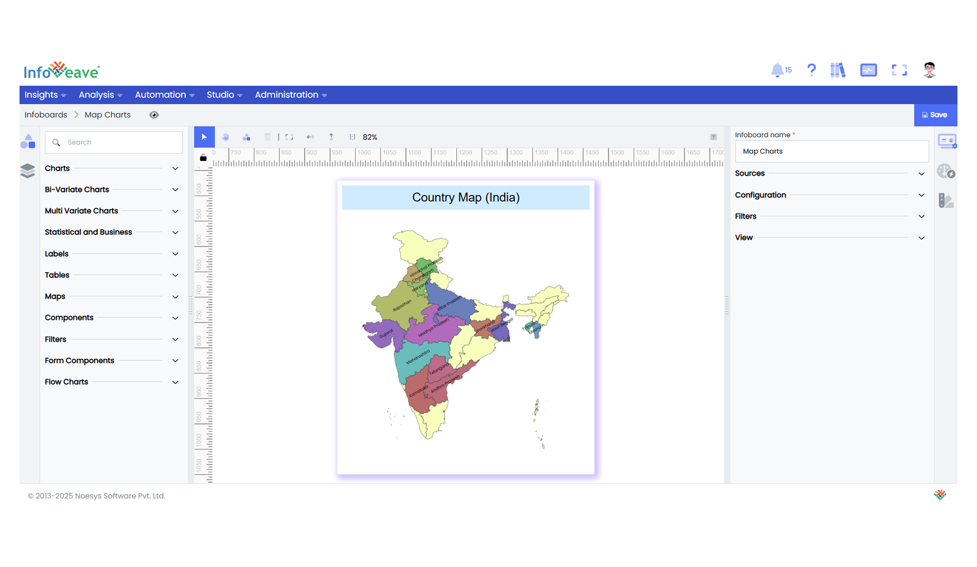Viewport: 977px width, 567px height.
Task: Fit canvas to height arrow icon
Action: point(331,137)
